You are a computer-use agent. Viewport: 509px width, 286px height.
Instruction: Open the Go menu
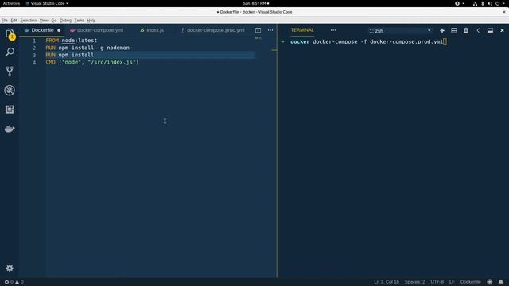pos(54,21)
